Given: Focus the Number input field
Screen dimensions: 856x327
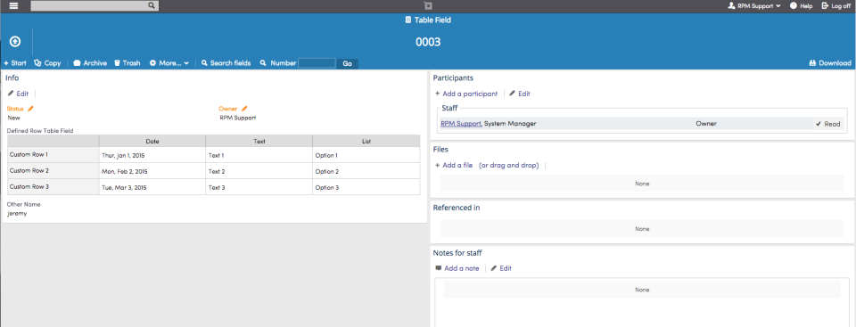Looking at the screenshot, I should [317, 63].
